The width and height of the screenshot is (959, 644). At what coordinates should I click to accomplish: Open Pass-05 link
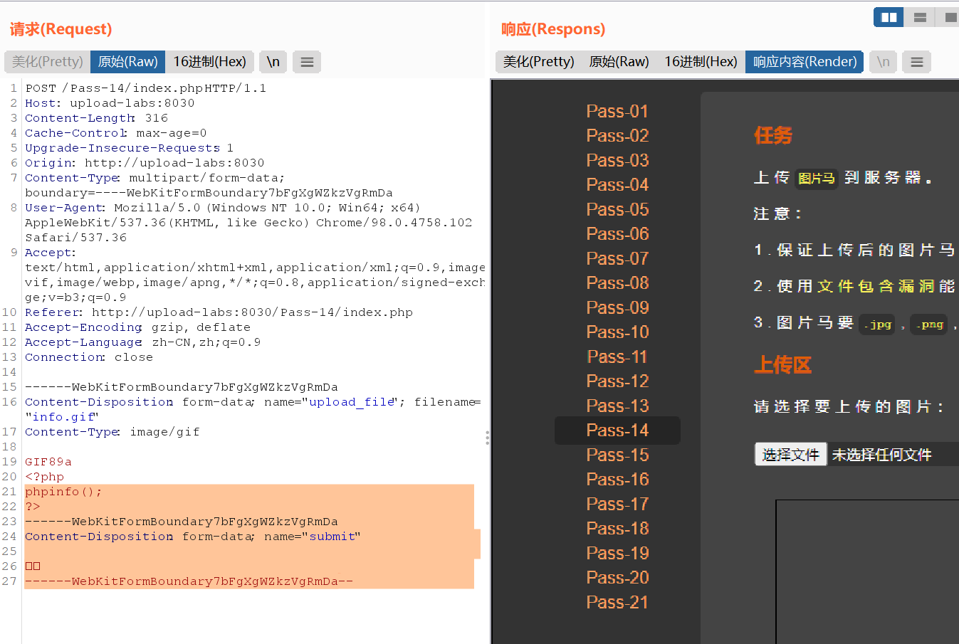tap(617, 209)
